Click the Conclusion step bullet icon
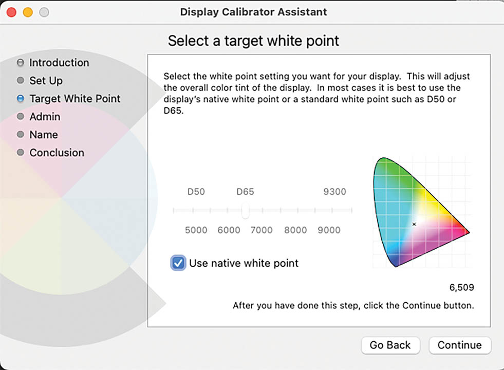The width and height of the screenshot is (504, 370). click(x=20, y=153)
